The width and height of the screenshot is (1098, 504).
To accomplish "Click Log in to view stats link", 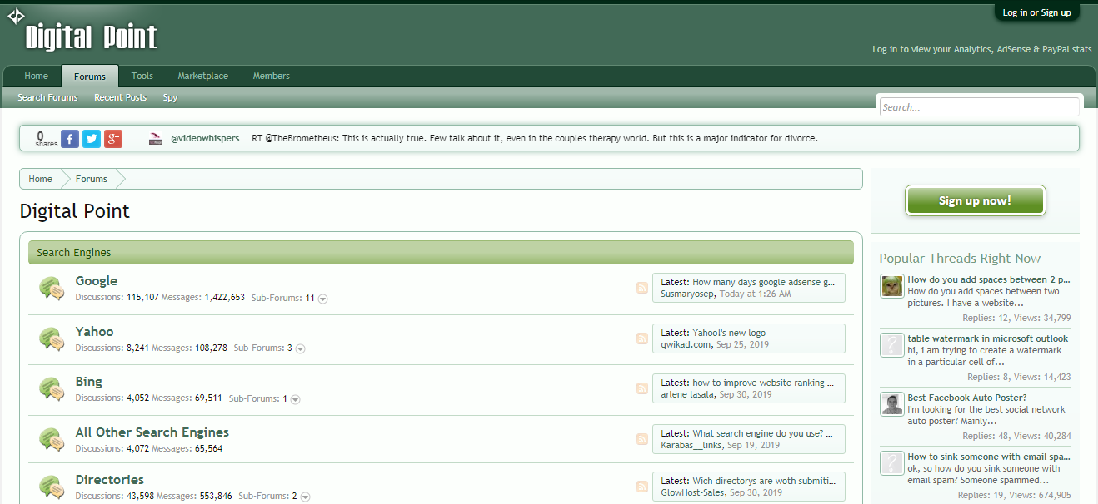I will [982, 49].
